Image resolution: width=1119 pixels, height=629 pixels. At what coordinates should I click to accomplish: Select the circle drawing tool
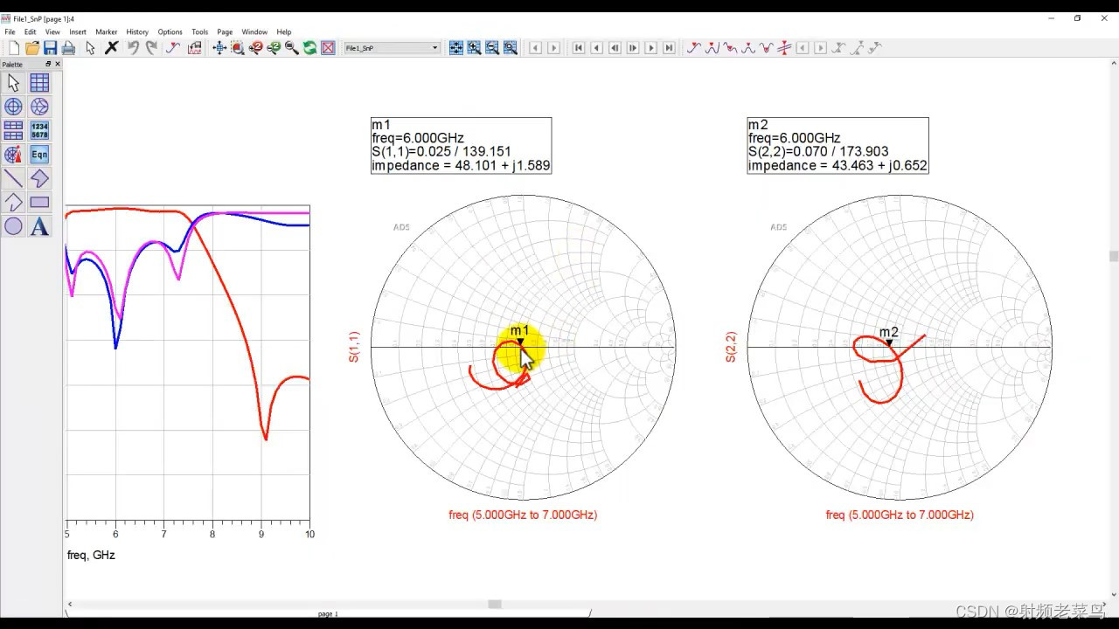click(13, 226)
